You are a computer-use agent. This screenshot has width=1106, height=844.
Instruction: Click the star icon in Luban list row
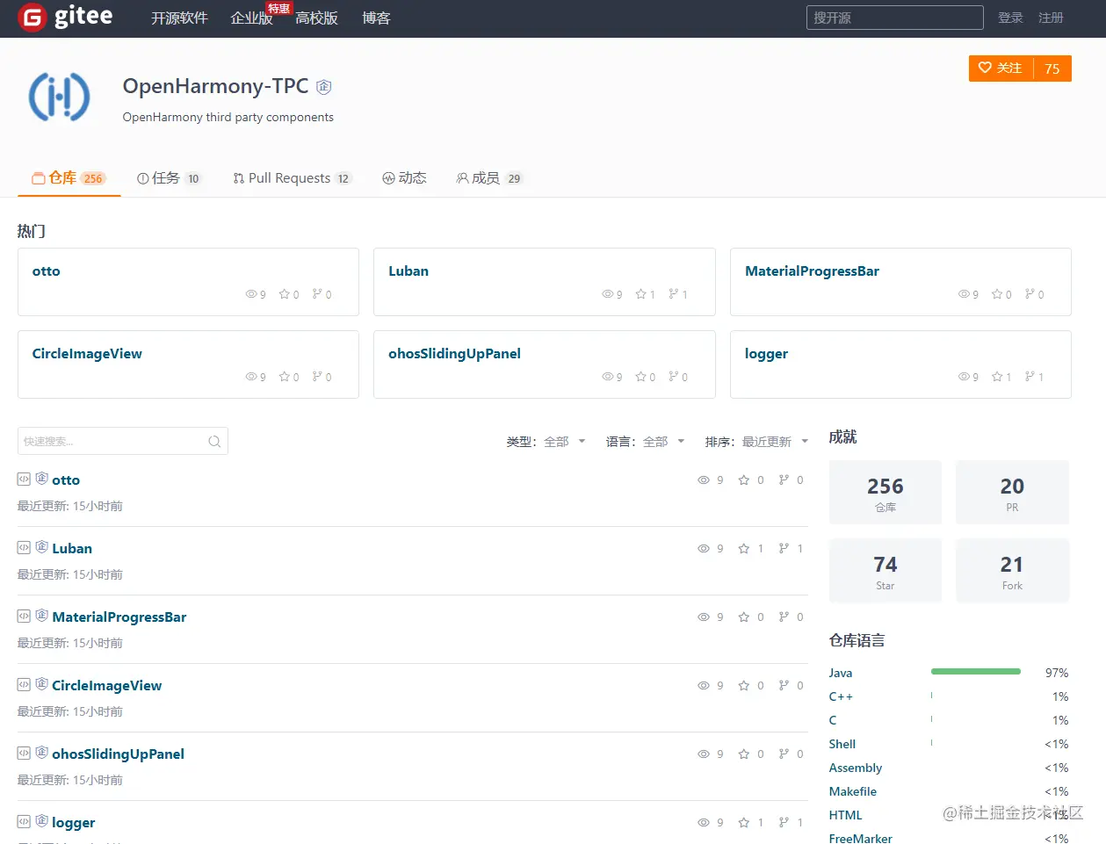(x=744, y=549)
